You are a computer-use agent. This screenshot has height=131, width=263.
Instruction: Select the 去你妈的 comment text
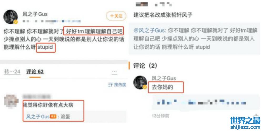(162, 87)
